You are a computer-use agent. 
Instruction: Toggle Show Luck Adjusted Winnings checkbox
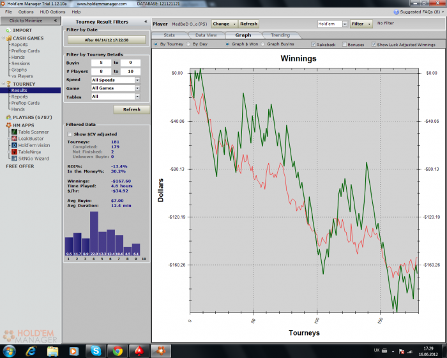374,45
